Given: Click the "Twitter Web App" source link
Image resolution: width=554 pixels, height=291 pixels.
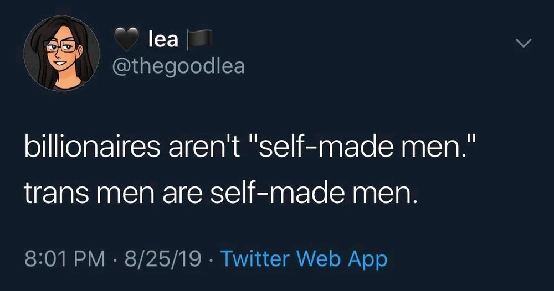Looking at the screenshot, I should coord(304,258).
